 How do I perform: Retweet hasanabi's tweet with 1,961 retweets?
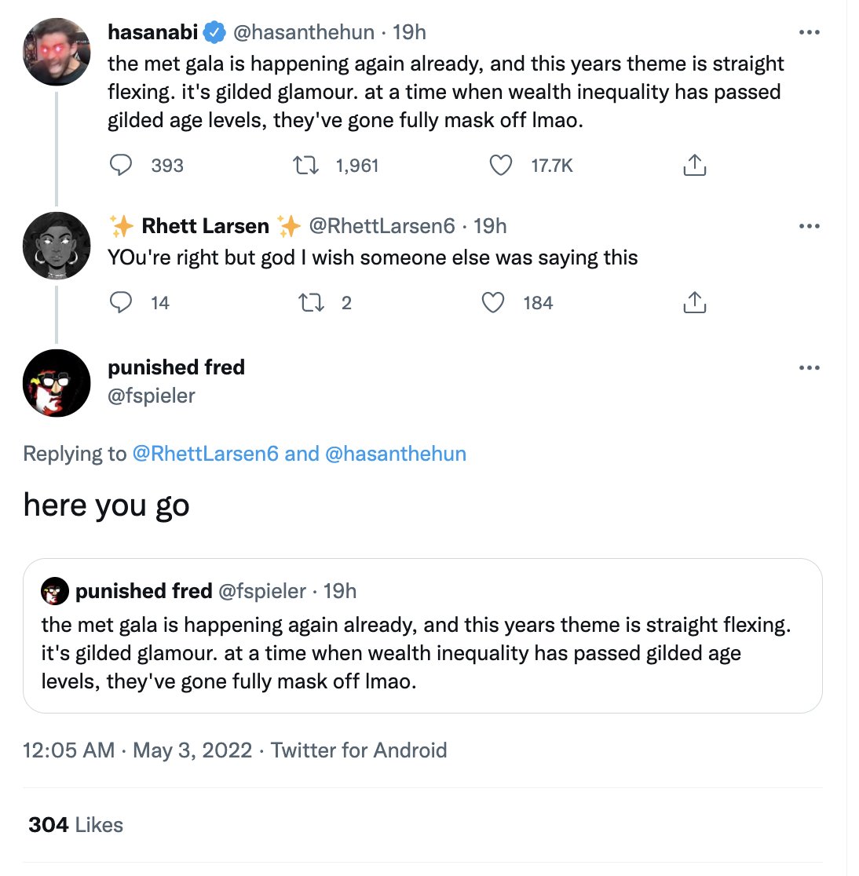point(306,166)
